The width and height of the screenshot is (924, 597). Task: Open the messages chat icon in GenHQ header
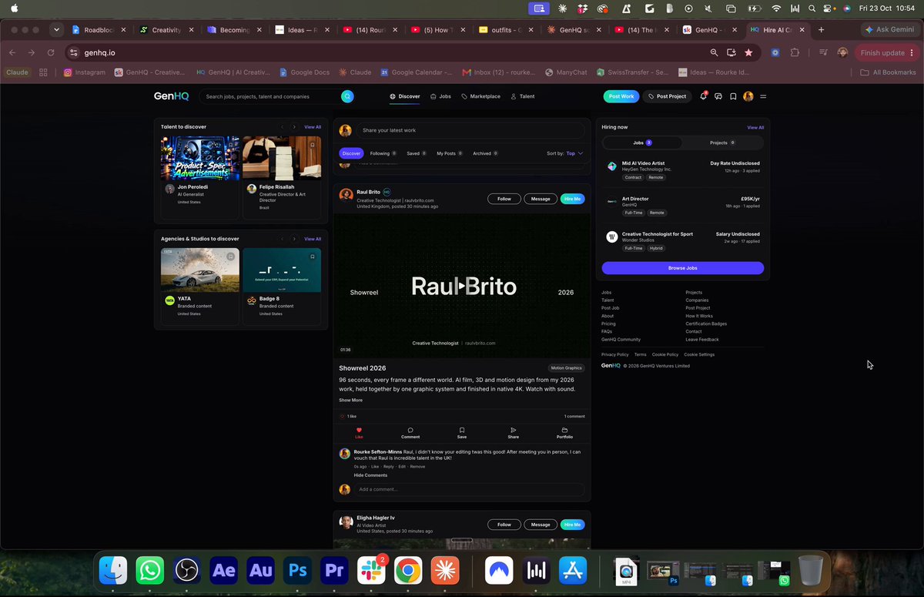coord(718,96)
